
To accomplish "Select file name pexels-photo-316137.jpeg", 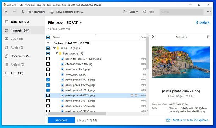I will pos(80,106).
